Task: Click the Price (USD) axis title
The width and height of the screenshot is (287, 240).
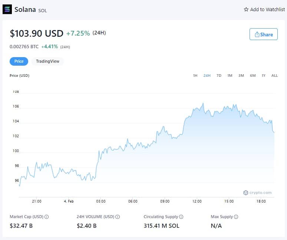Action: [x=19, y=76]
